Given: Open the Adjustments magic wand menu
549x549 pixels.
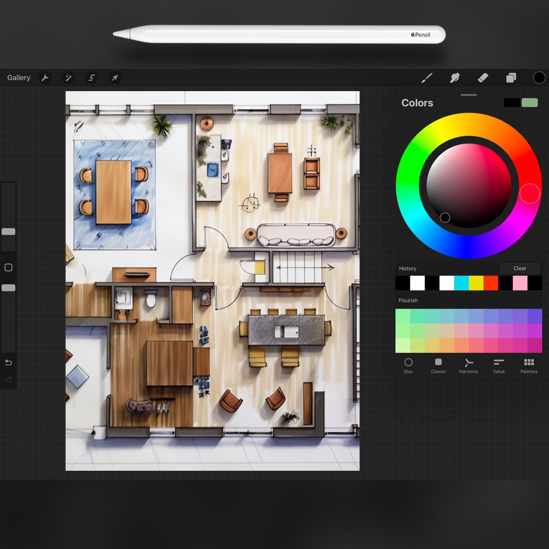Looking at the screenshot, I should click(x=68, y=78).
